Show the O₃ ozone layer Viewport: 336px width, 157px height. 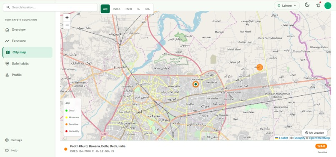click(x=139, y=9)
